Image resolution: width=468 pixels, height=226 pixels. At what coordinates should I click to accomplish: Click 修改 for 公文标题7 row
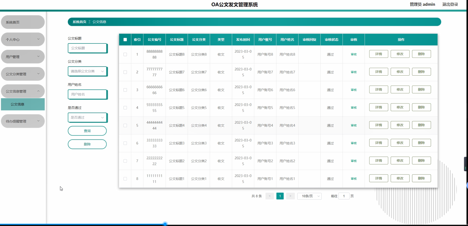(400, 72)
